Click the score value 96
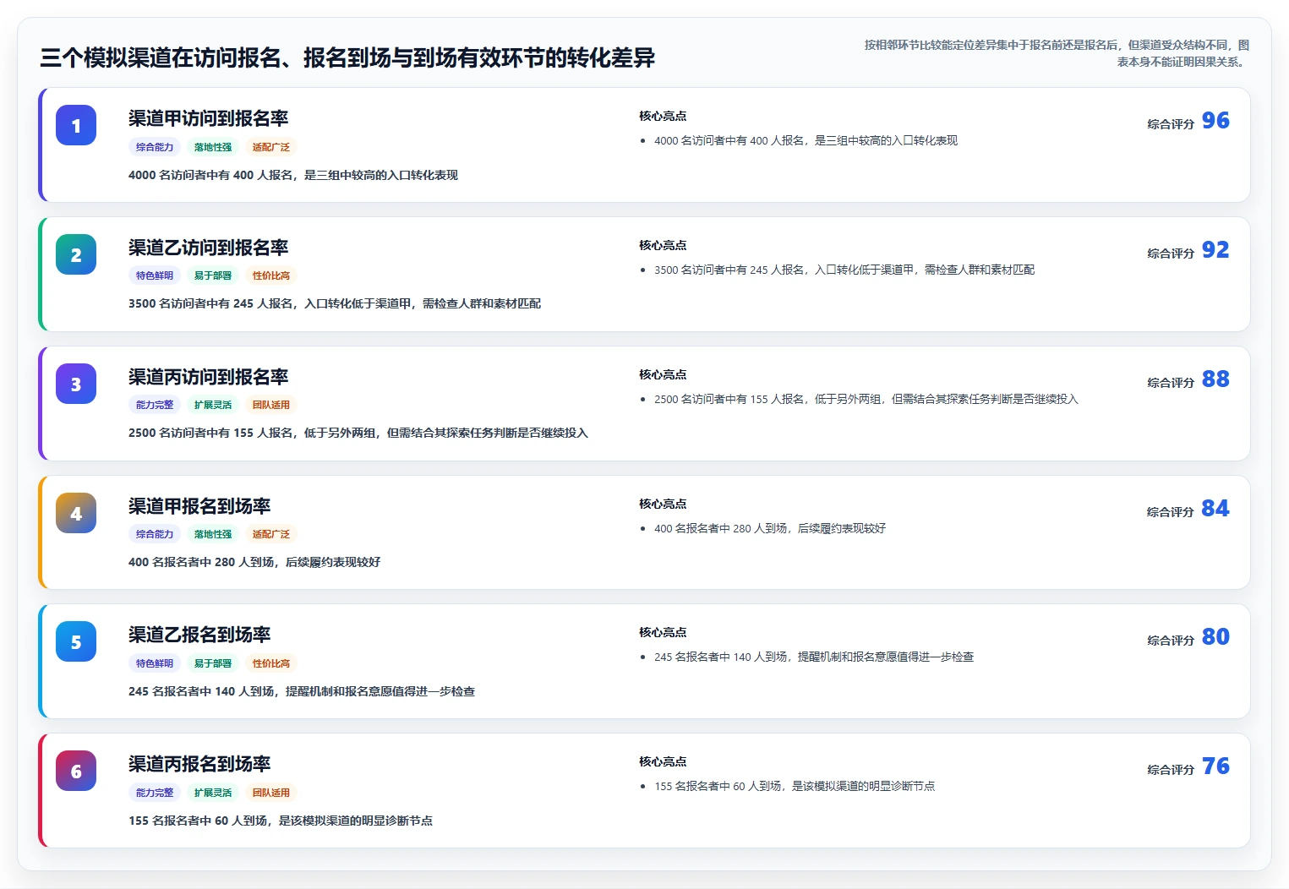 pos(1215,121)
